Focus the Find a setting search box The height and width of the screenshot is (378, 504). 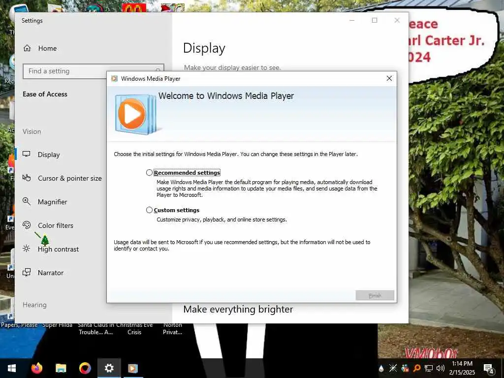click(x=94, y=71)
